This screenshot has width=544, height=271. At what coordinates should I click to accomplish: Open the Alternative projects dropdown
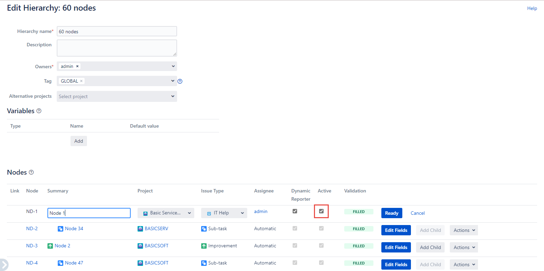(x=117, y=96)
